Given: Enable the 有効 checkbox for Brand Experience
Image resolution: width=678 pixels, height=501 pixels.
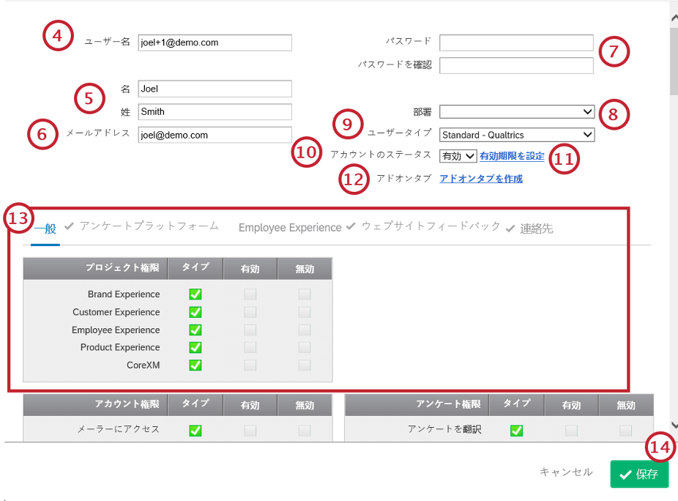Looking at the screenshot, I should (x=250, y=294).
